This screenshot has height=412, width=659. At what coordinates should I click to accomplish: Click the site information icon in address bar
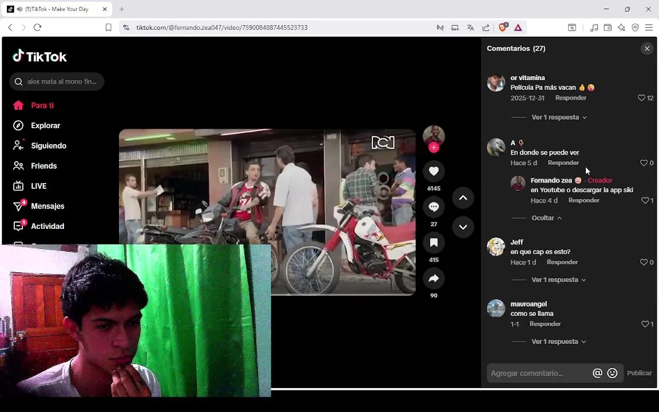(126, 27)
